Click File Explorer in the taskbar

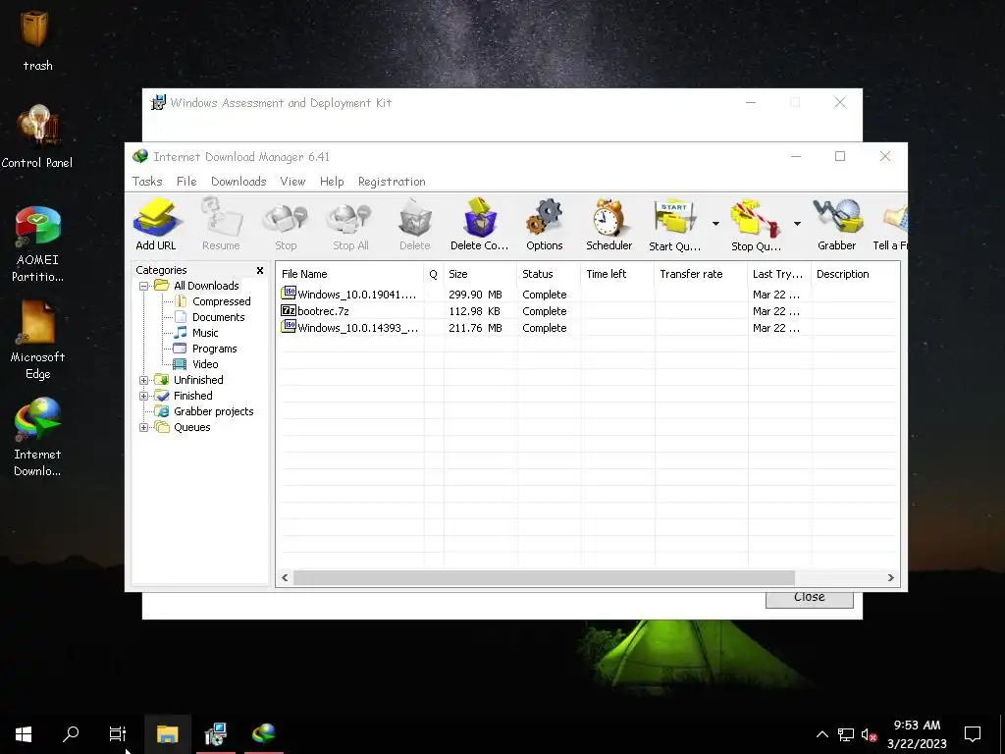tap(167, 733)
